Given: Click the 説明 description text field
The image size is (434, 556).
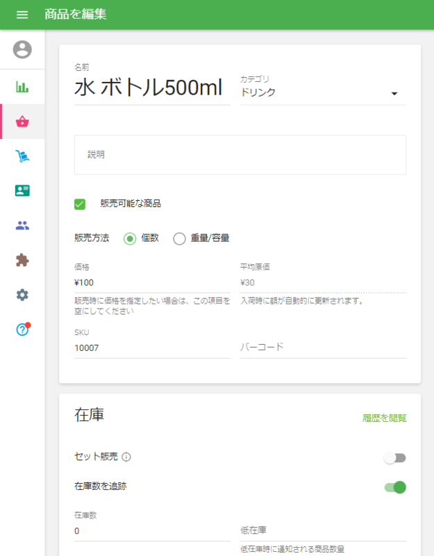Looking at the screenshot, I should coord(240,155).
